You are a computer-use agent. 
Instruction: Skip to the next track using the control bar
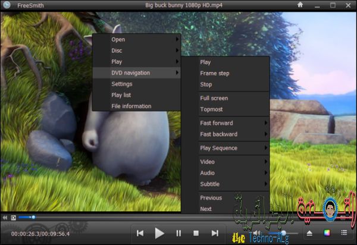(x=214, y=233)
